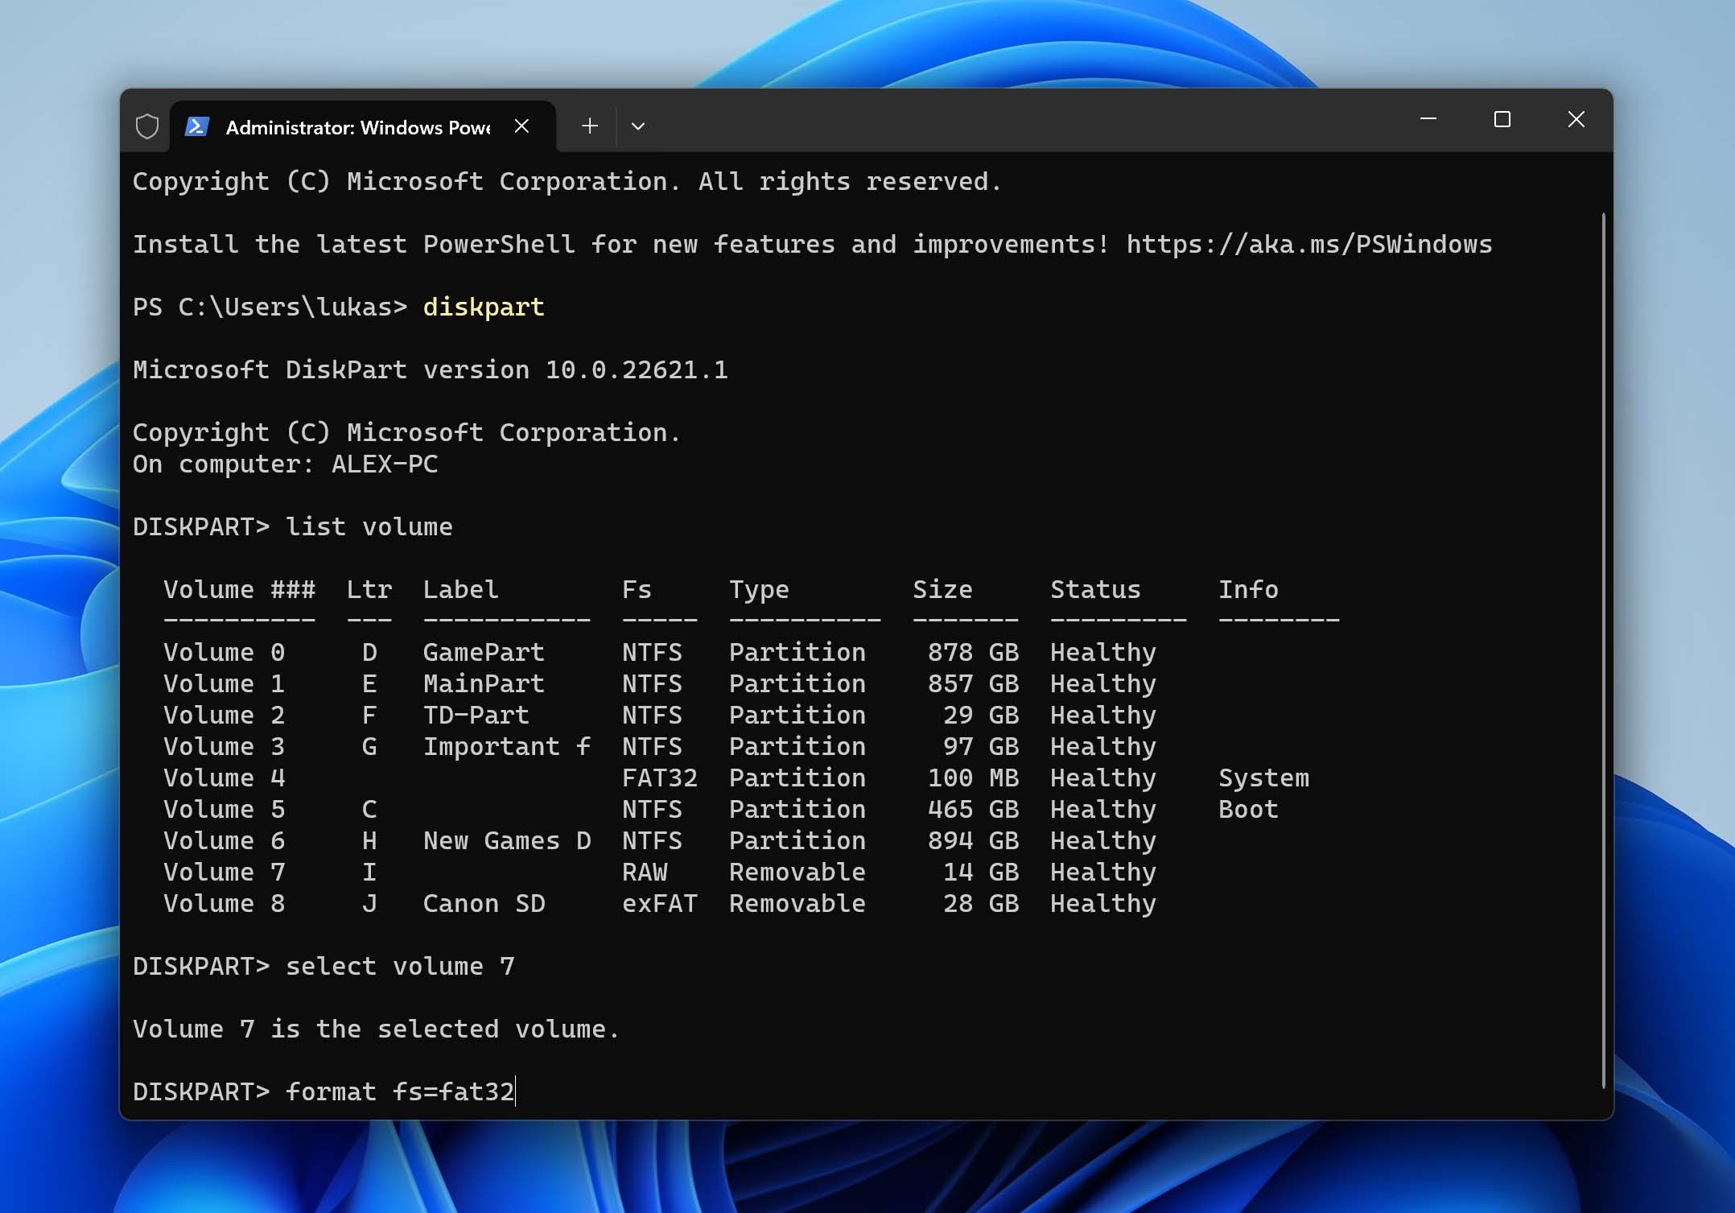The height and width of the screenshot is (1213, 1735).
Task: Click 'New Games D' label in Volume 6 row
Action: point(507,840)
